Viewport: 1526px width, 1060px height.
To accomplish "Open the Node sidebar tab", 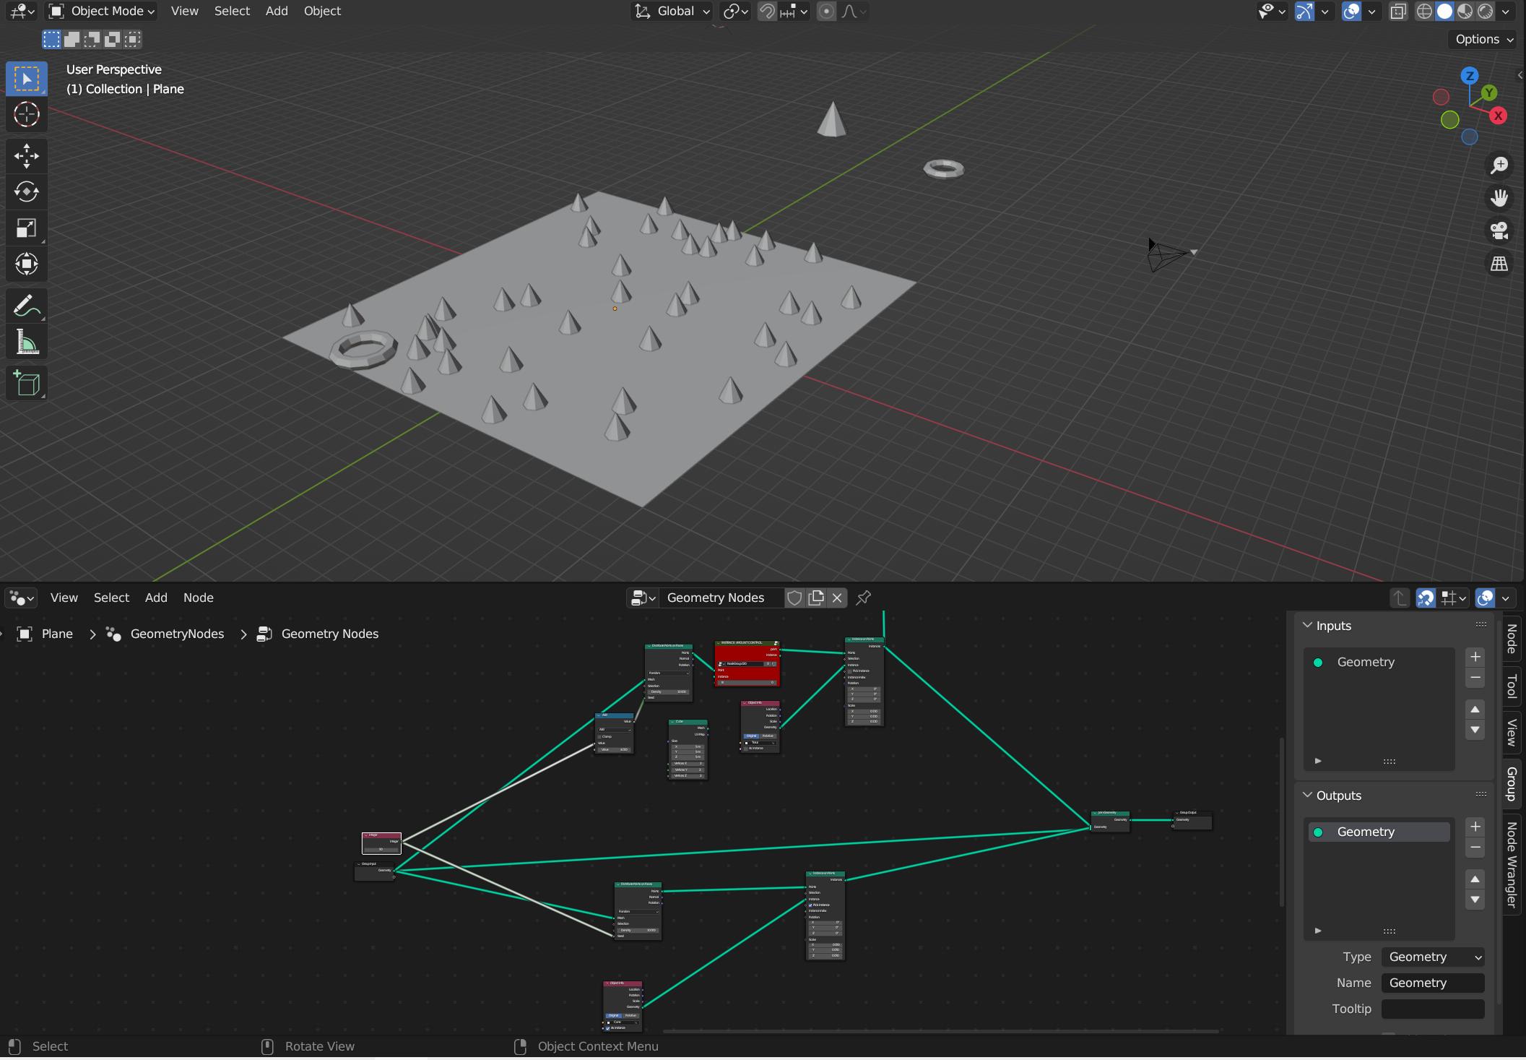I will (x=1512, y=638).
